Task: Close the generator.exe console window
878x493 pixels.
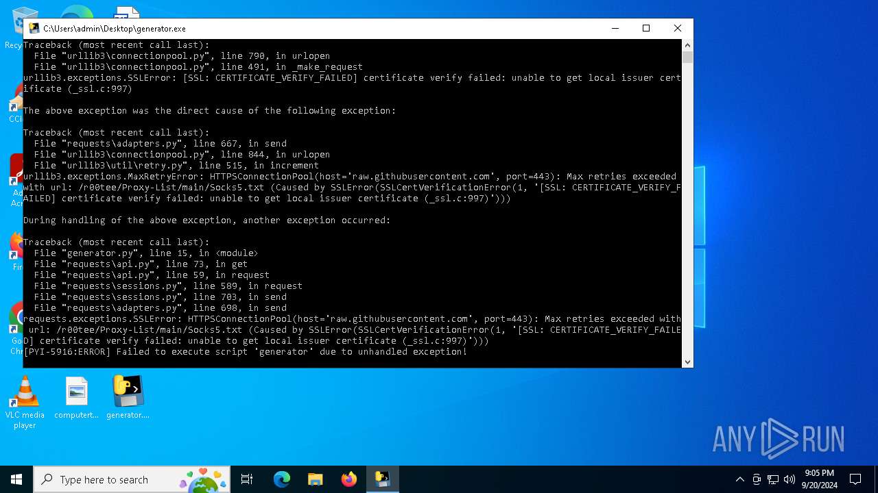Action: coord(678,28)
